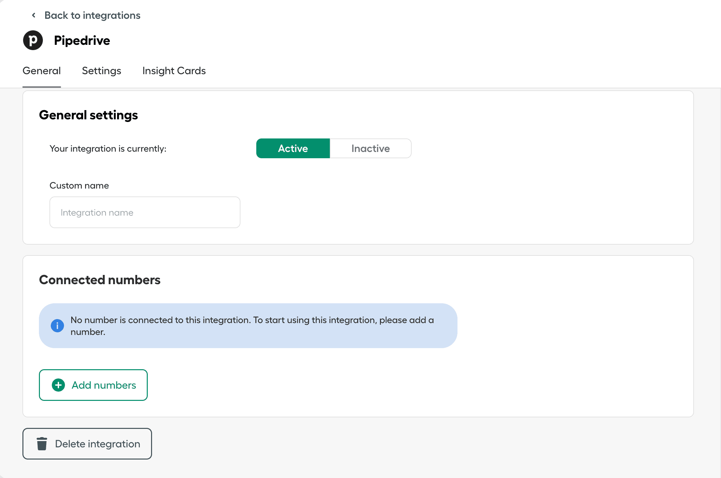Select the Active segment of the status switch
Screen dimensions: 721x478
(x=293, y=148)
